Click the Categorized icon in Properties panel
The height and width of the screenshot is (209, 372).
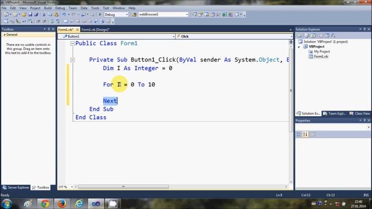click(299, 134)
